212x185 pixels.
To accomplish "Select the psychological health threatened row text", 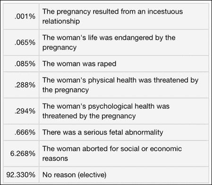I will [x=106, y=111].
